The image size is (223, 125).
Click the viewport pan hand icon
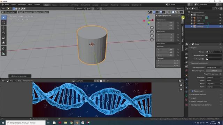(x=152, y=32)
